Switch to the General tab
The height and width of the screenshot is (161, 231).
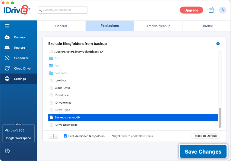(x=61, y=26)
